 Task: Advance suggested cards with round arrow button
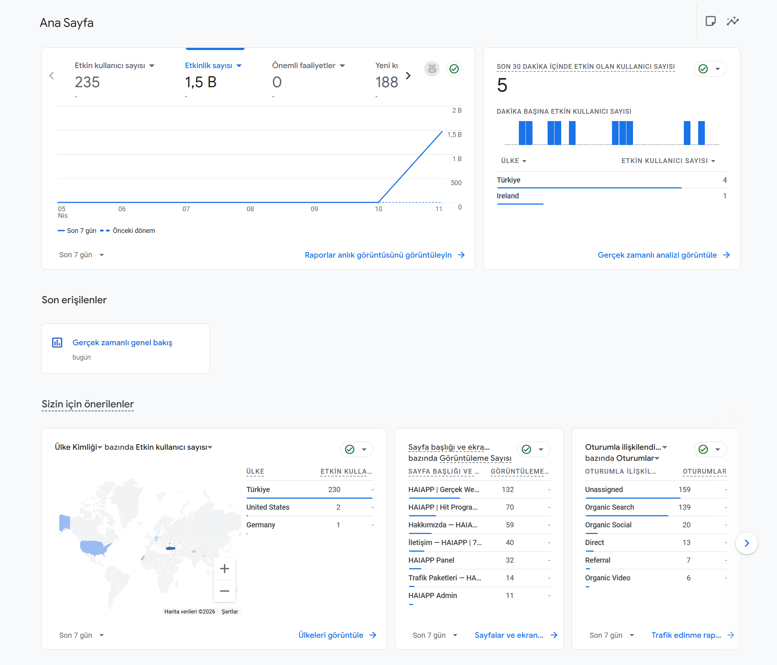click(x=747, y=543)
